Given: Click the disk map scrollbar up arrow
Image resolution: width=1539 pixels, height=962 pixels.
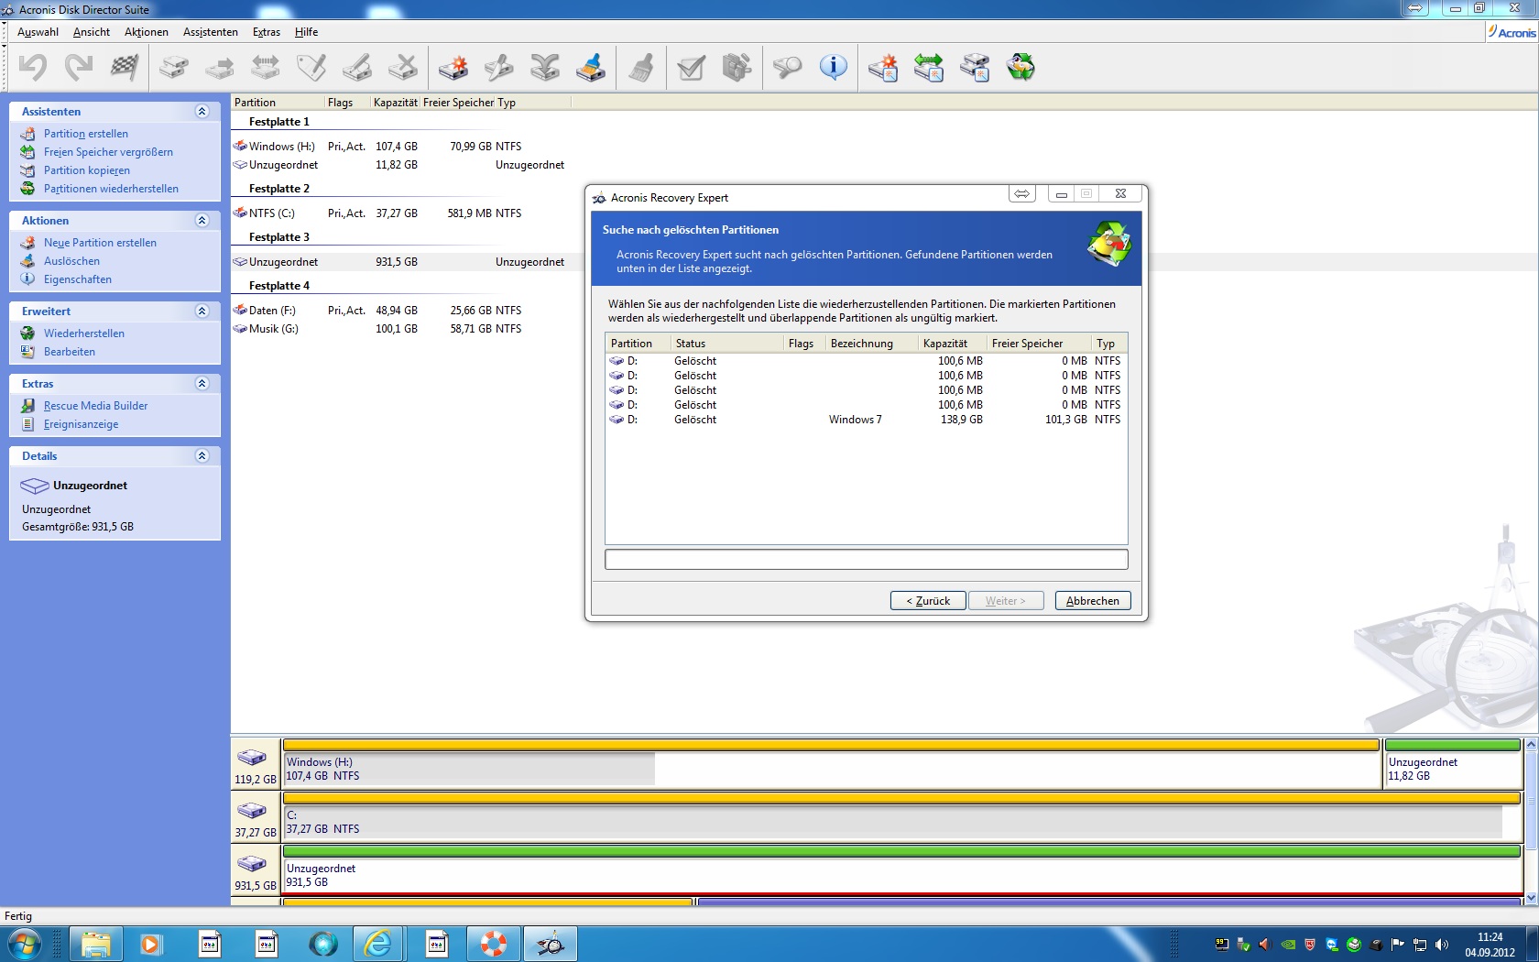Looking at the screenshot, I should pos(1531,745).
